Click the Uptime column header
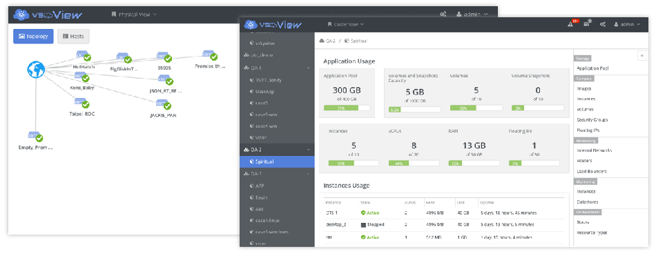Image resolution: width=656 pixels, height=256 pixels. (x=487, y=202)
